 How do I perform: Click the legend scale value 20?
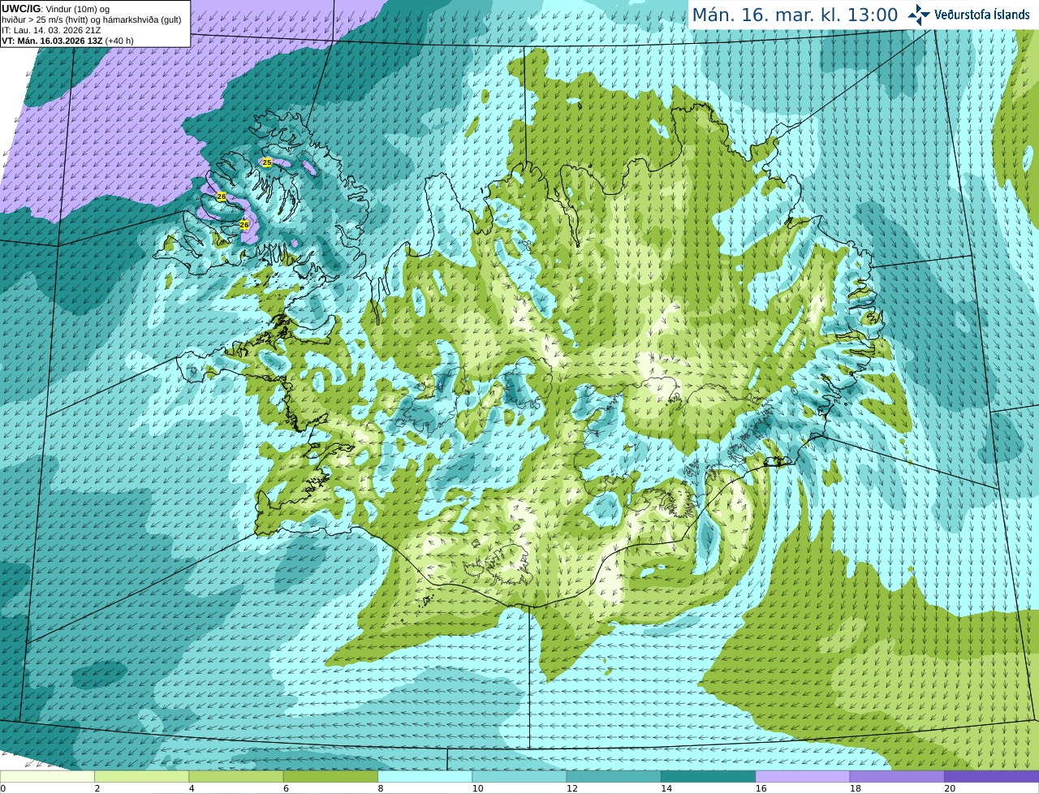click(x=950, y=788)
